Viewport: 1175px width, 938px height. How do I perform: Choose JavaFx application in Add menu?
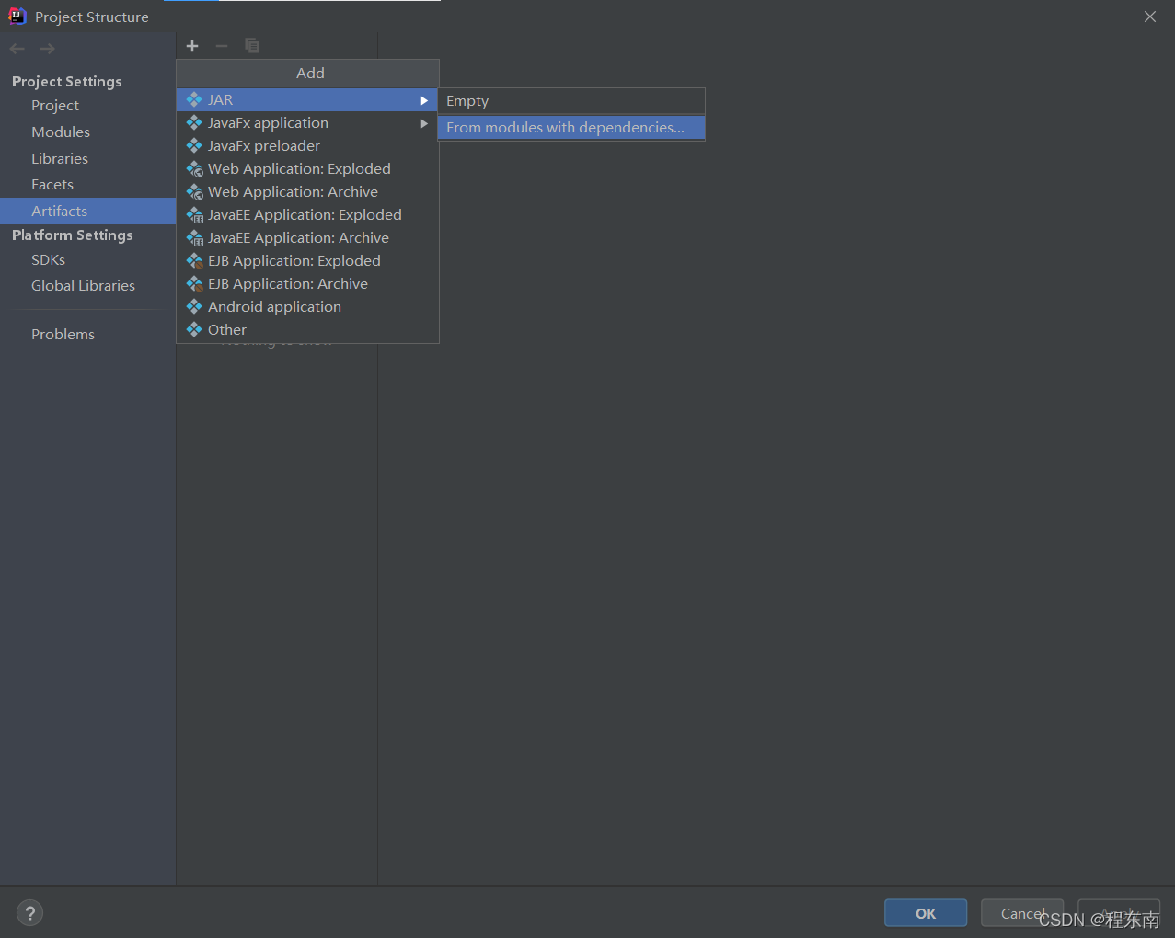point(307,122)
